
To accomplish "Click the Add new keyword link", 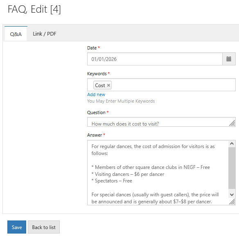I will click(96, 94).
